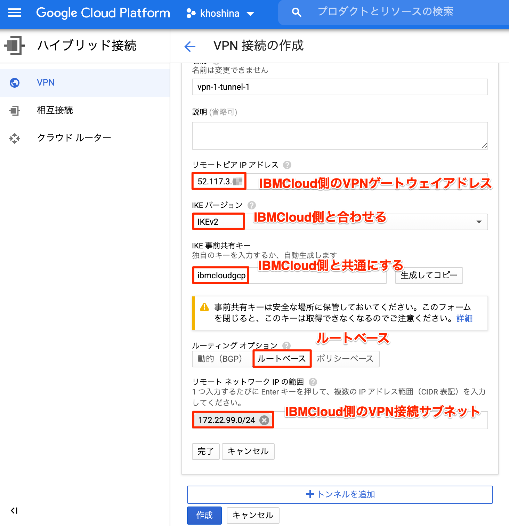
Task: Select VPN in the sidebar
Action: [46, 82]
